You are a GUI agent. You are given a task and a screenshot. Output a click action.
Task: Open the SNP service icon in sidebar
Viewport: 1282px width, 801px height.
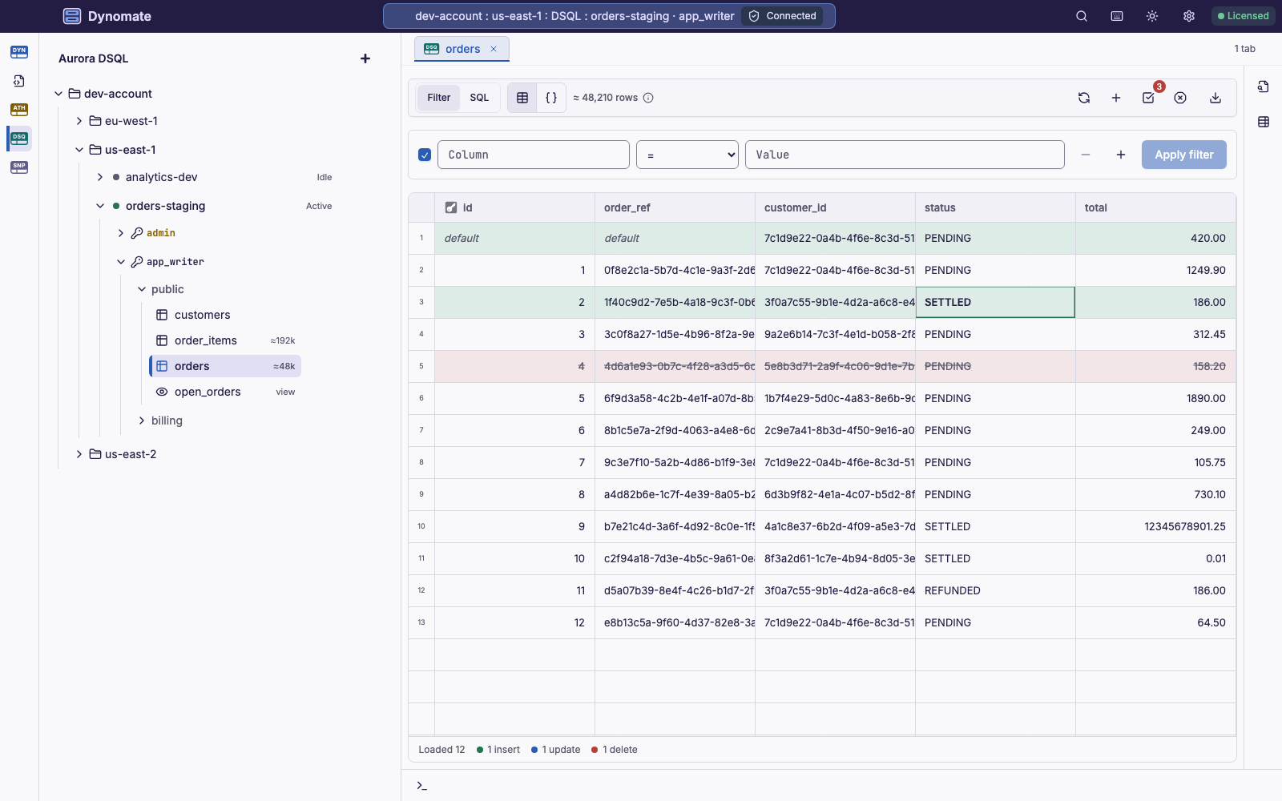pos(19,167)
